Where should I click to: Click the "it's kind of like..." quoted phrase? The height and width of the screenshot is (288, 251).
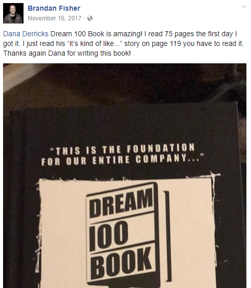pos(95,44)
